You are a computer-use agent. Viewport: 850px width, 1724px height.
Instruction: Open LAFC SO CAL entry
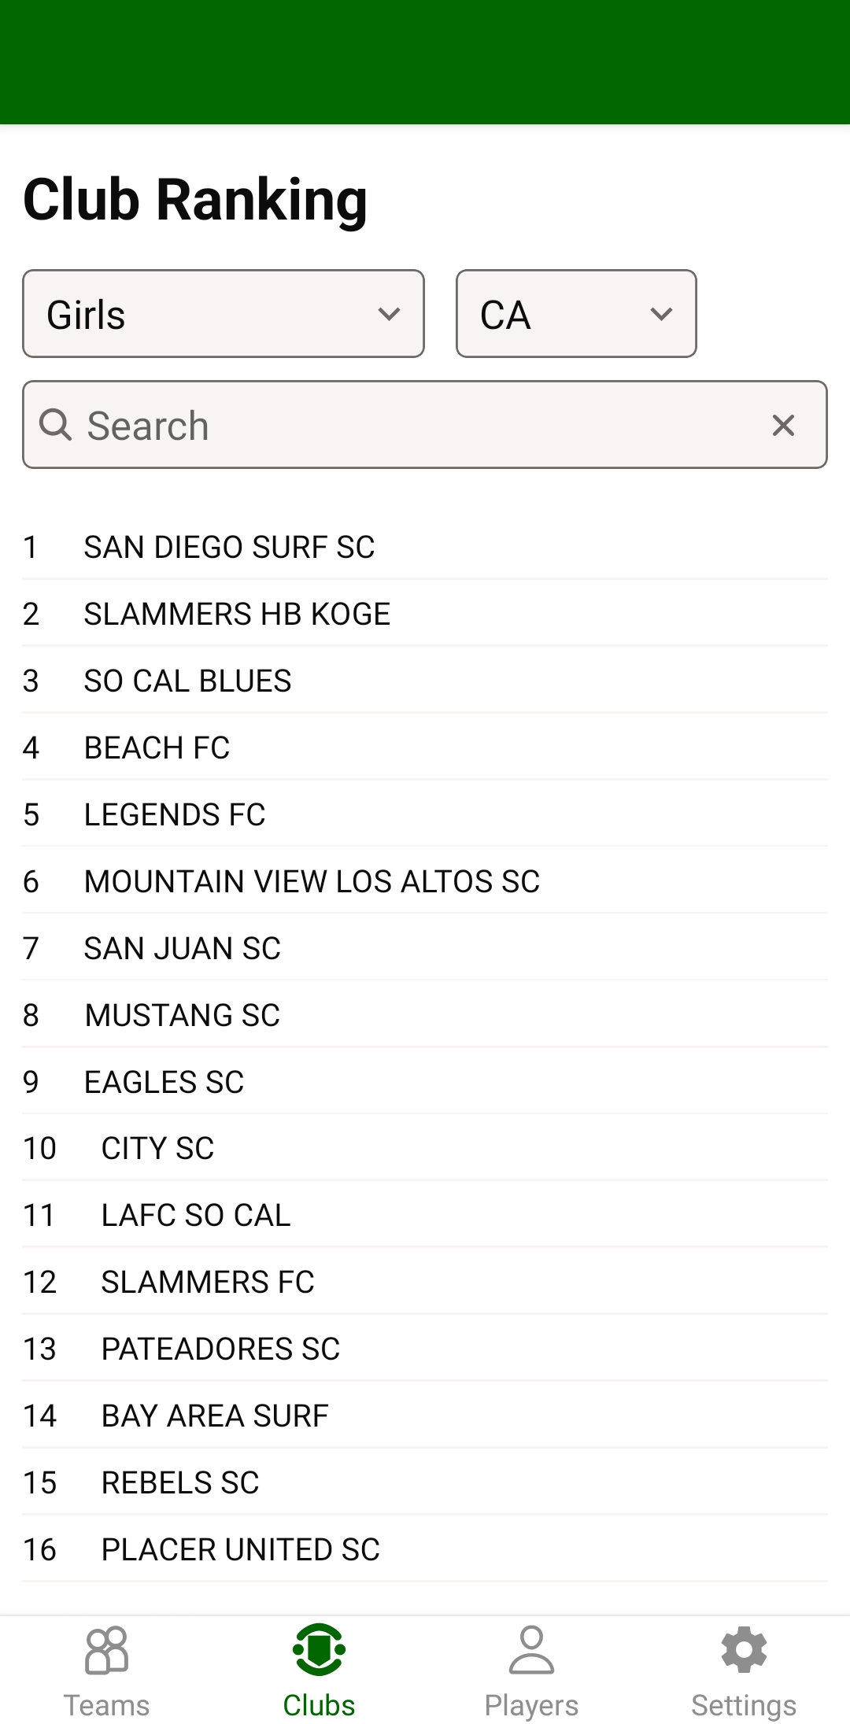(196, 1215)
